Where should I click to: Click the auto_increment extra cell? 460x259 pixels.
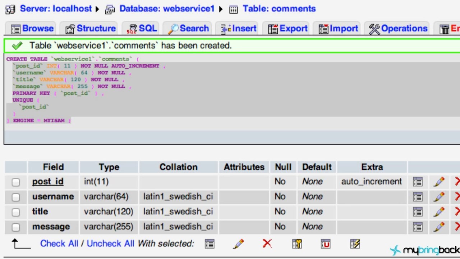click(372, 182)
